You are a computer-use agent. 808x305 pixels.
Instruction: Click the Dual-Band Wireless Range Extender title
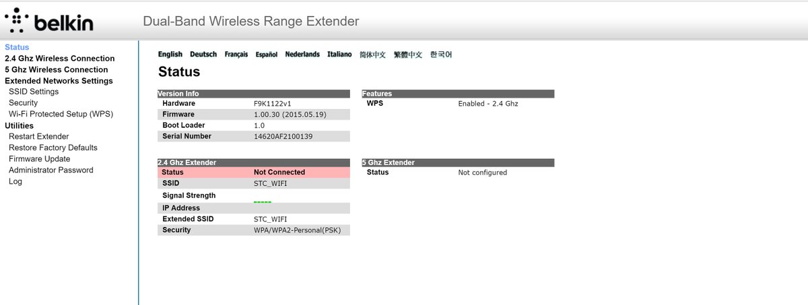tap(251, 22)
